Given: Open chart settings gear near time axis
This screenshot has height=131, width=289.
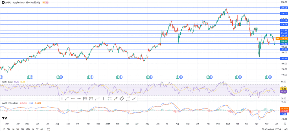Looking at the screenshot, I should pos(284,123).
